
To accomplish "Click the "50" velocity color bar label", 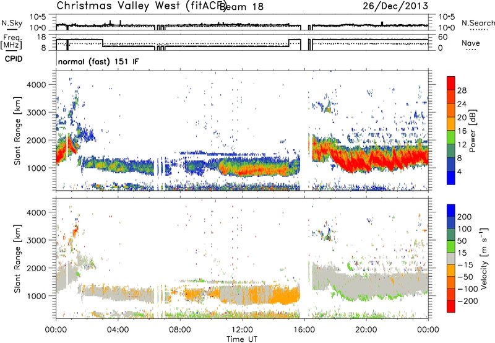I will 462,241.
